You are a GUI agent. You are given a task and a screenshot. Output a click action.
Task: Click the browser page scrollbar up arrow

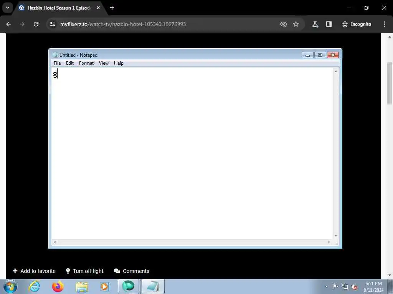click(390, 37)
